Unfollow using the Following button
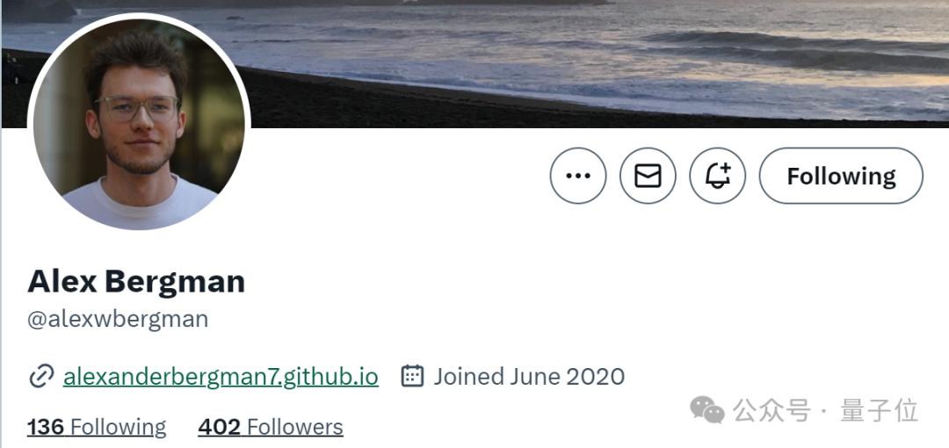Image resolution: width=949 pixels, height=448 pixels. [x=841, y=176]
